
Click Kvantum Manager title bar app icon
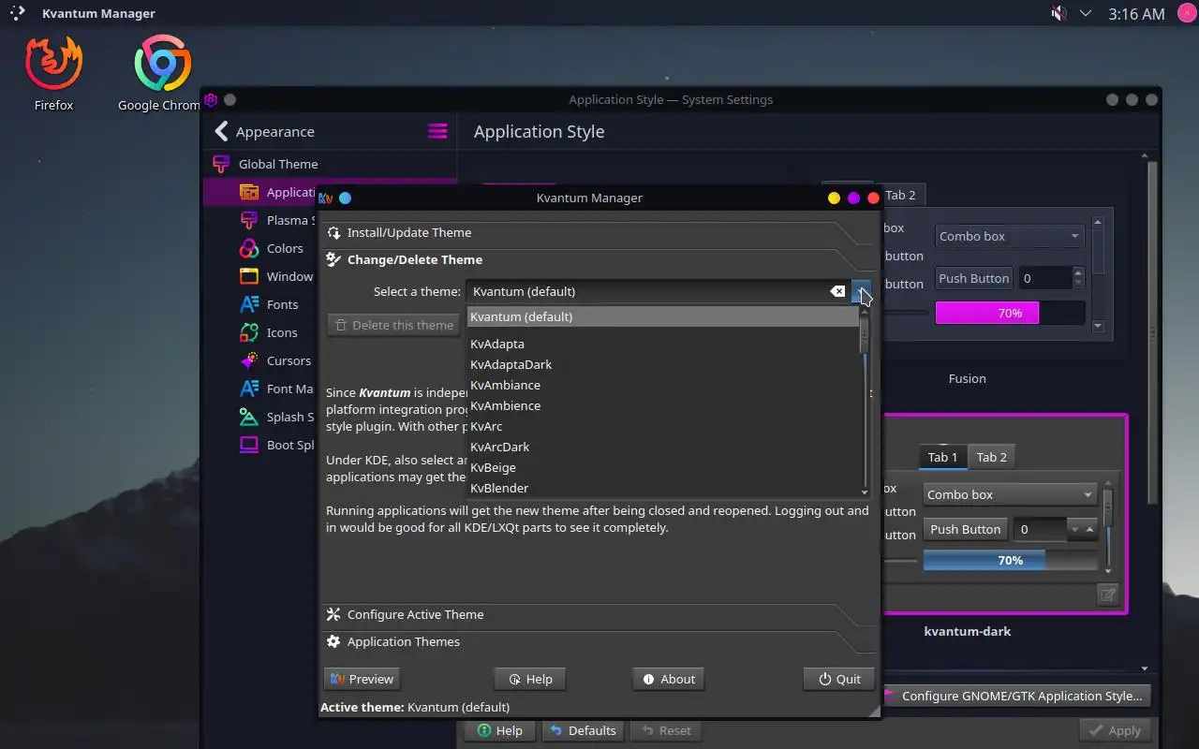click(x=326, y=198)
